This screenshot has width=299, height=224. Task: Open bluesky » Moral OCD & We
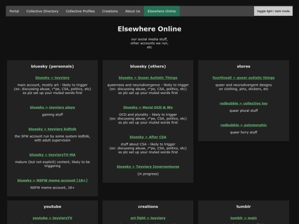[148, 107]
